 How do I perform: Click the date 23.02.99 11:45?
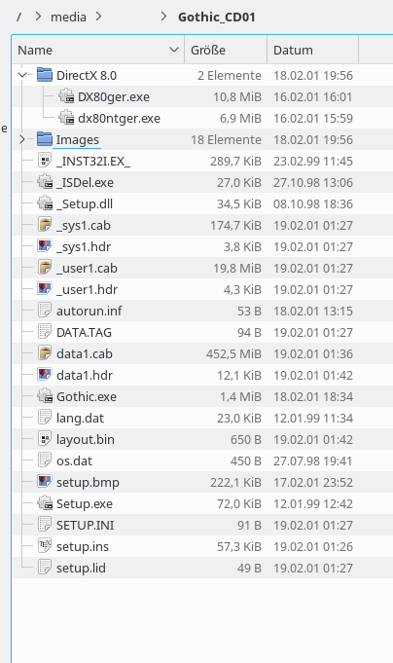(x=312, y=162)
